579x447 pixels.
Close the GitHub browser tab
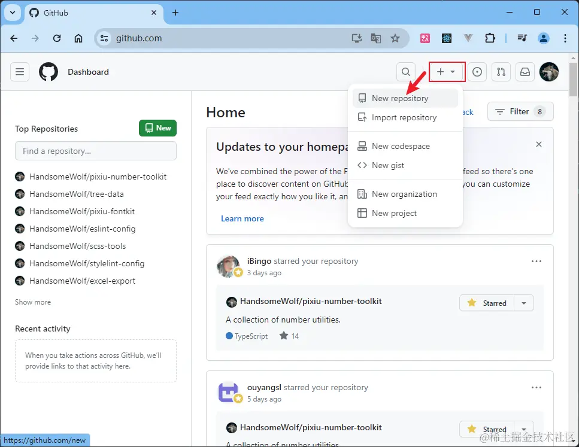154,13
